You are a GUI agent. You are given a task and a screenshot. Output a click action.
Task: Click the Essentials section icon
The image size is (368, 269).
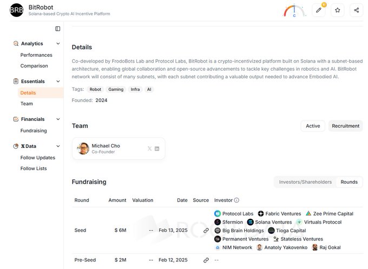pos(16,82)
